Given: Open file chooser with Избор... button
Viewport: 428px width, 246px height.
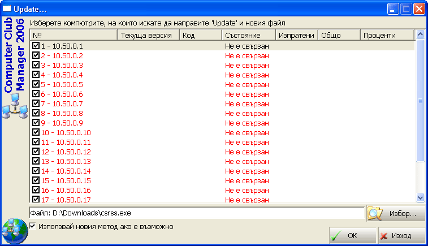Looking at the screenshot, I should 396,213.
